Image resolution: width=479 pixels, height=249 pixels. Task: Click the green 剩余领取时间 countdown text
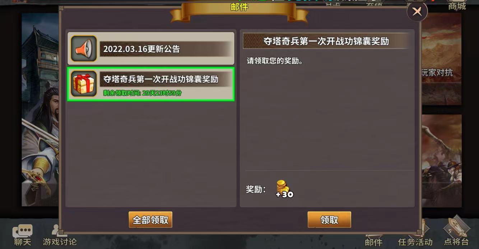(142, 93)
